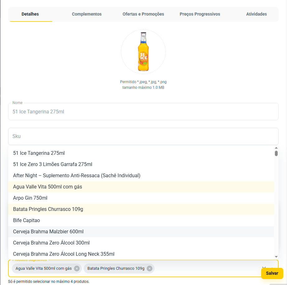
Task: Click the Salvar button
Action: point(272,273)
